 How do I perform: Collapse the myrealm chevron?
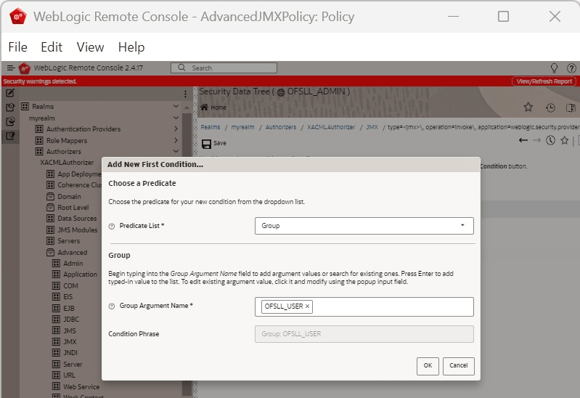[176, 118]
